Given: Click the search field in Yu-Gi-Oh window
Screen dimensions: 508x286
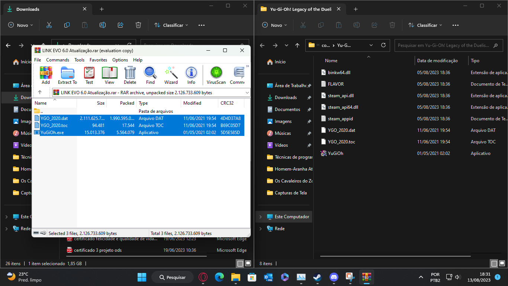Looking at the screenshot, I should point(448,45).
